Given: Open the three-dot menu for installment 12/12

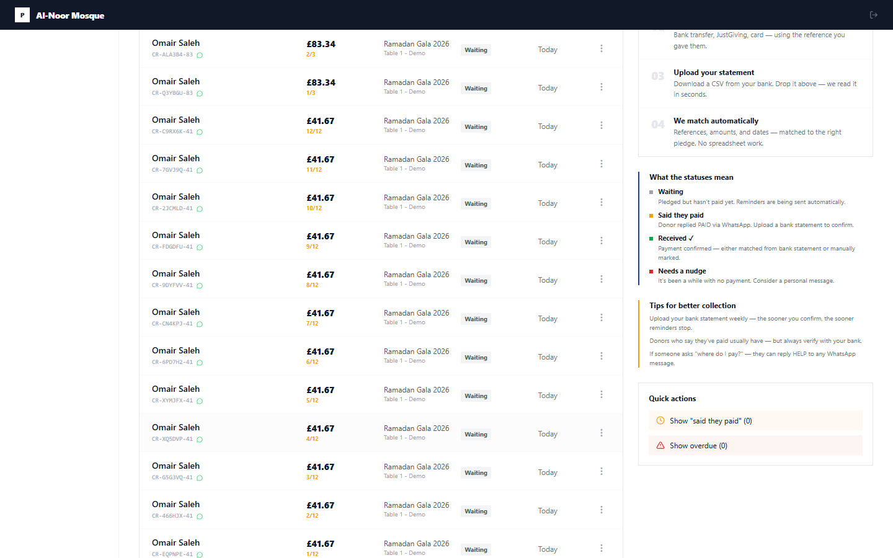Looking at the screenshot, I should point(601,126).
